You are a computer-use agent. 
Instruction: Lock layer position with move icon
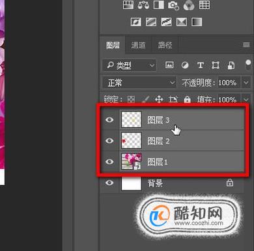159,100
